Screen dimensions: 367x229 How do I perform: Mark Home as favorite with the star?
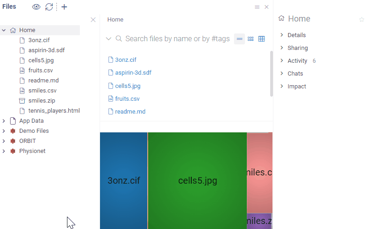(362, 19)
